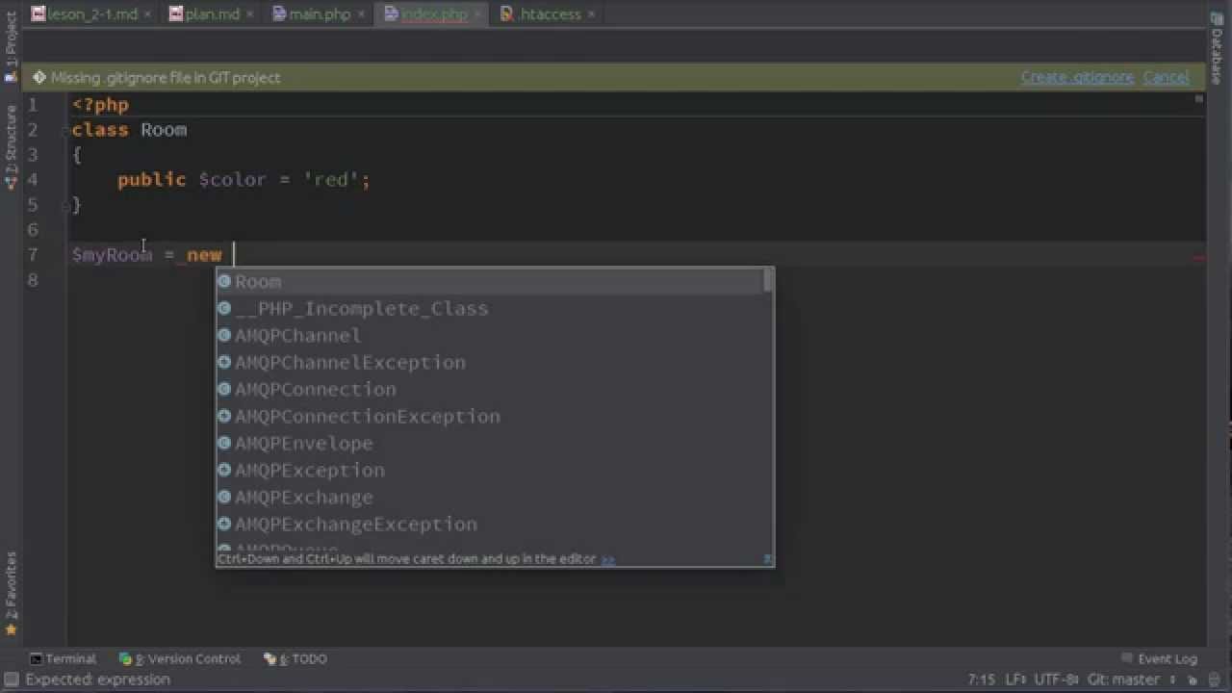1232x693 pixels.
Task: Click the completion popup scrollbar thumb
Action: pyautogui.click(x=768, y=280)
